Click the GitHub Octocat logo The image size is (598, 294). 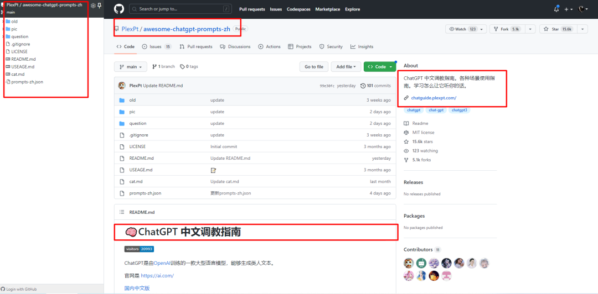pos(118,9)
